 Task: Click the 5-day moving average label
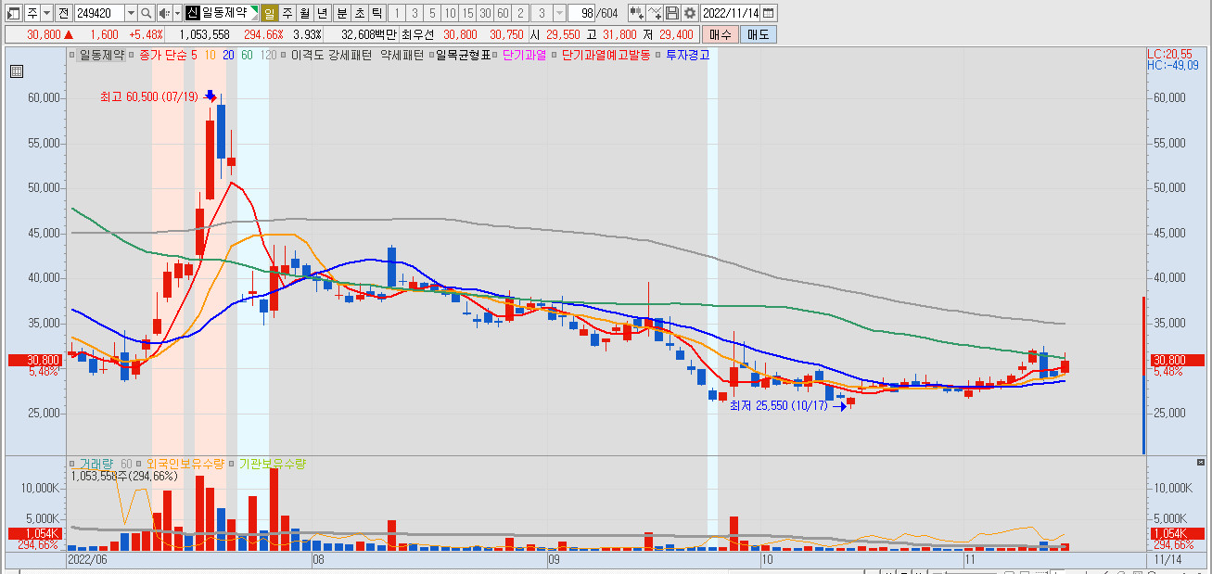pyautogui.click(x=195, y=56)
